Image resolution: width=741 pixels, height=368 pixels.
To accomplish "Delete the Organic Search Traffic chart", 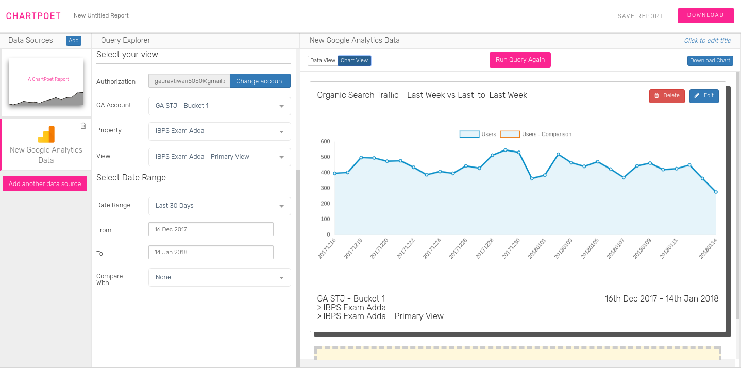I will (x=667, y=96).
